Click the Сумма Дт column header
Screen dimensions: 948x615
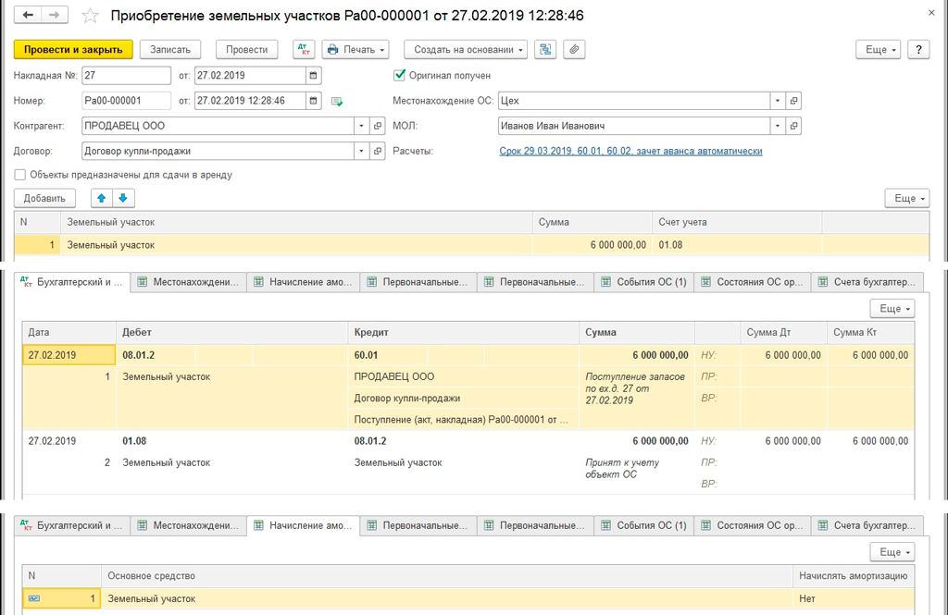tap(783, 332)
